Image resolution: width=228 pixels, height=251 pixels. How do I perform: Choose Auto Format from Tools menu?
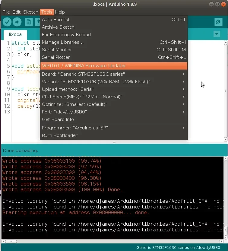114,20
